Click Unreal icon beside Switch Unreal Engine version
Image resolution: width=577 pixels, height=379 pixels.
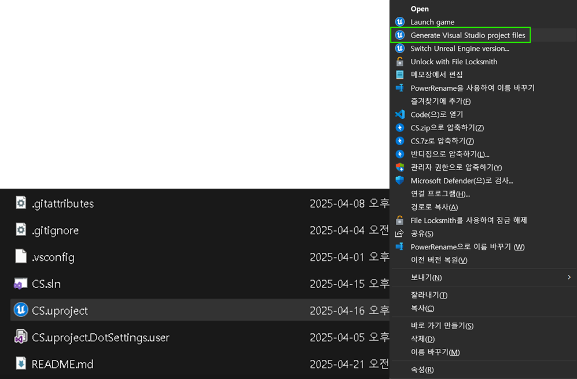click(400, 48)
